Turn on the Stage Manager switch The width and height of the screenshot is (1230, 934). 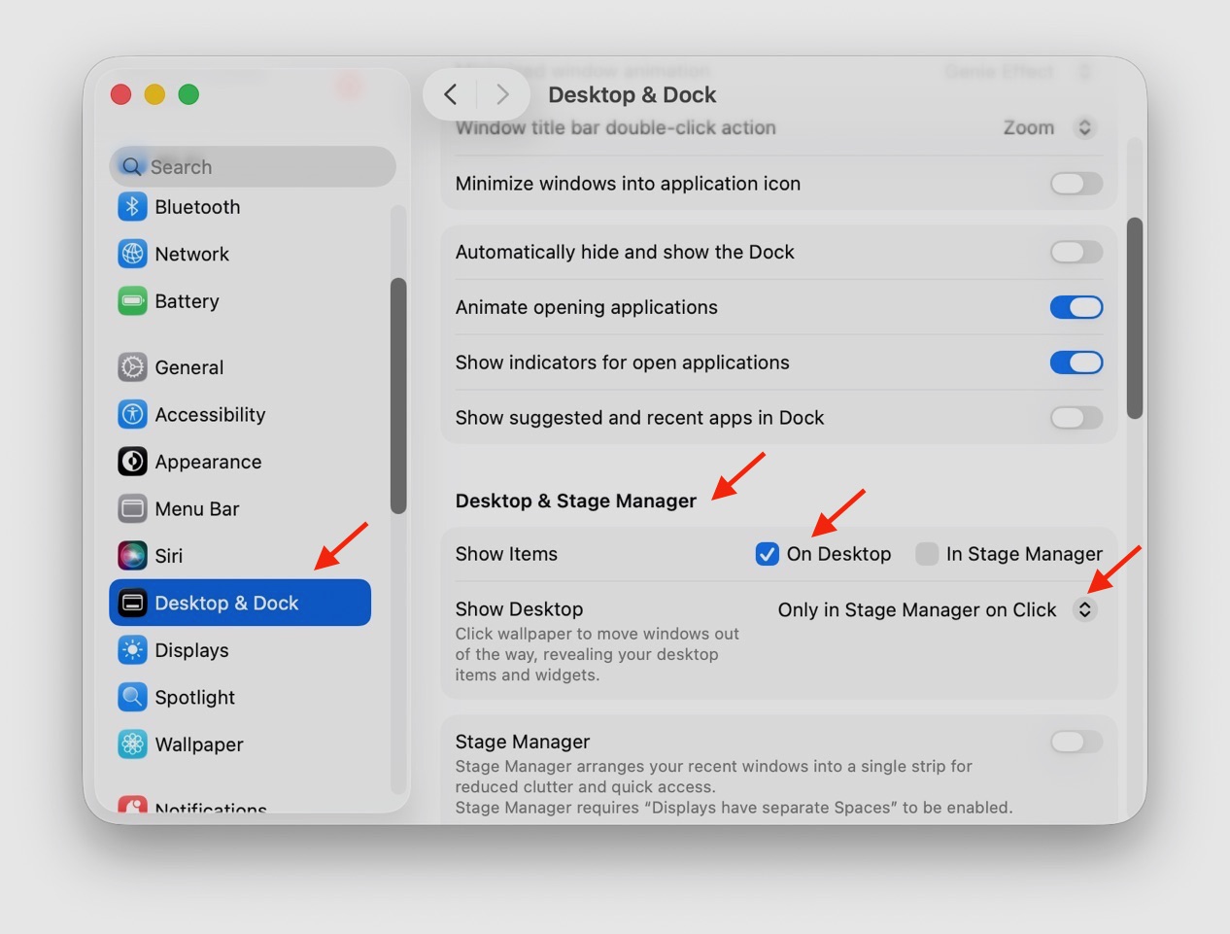click(x=1076, y=743)
